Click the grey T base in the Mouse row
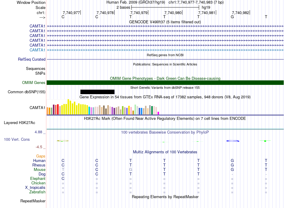Viewport: 284px width, 208px height. [x=63, y=170]
